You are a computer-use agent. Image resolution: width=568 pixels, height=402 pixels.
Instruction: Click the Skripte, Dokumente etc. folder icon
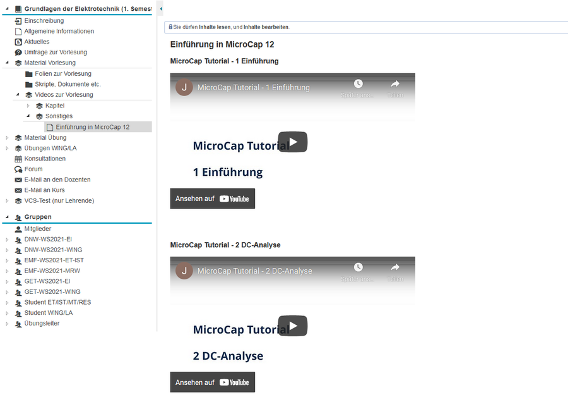(x=29, y=85)
